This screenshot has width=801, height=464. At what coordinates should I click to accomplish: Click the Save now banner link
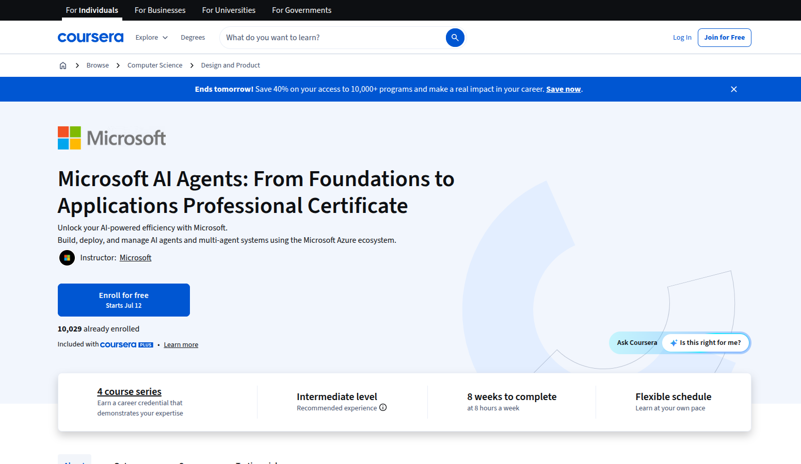564,89
